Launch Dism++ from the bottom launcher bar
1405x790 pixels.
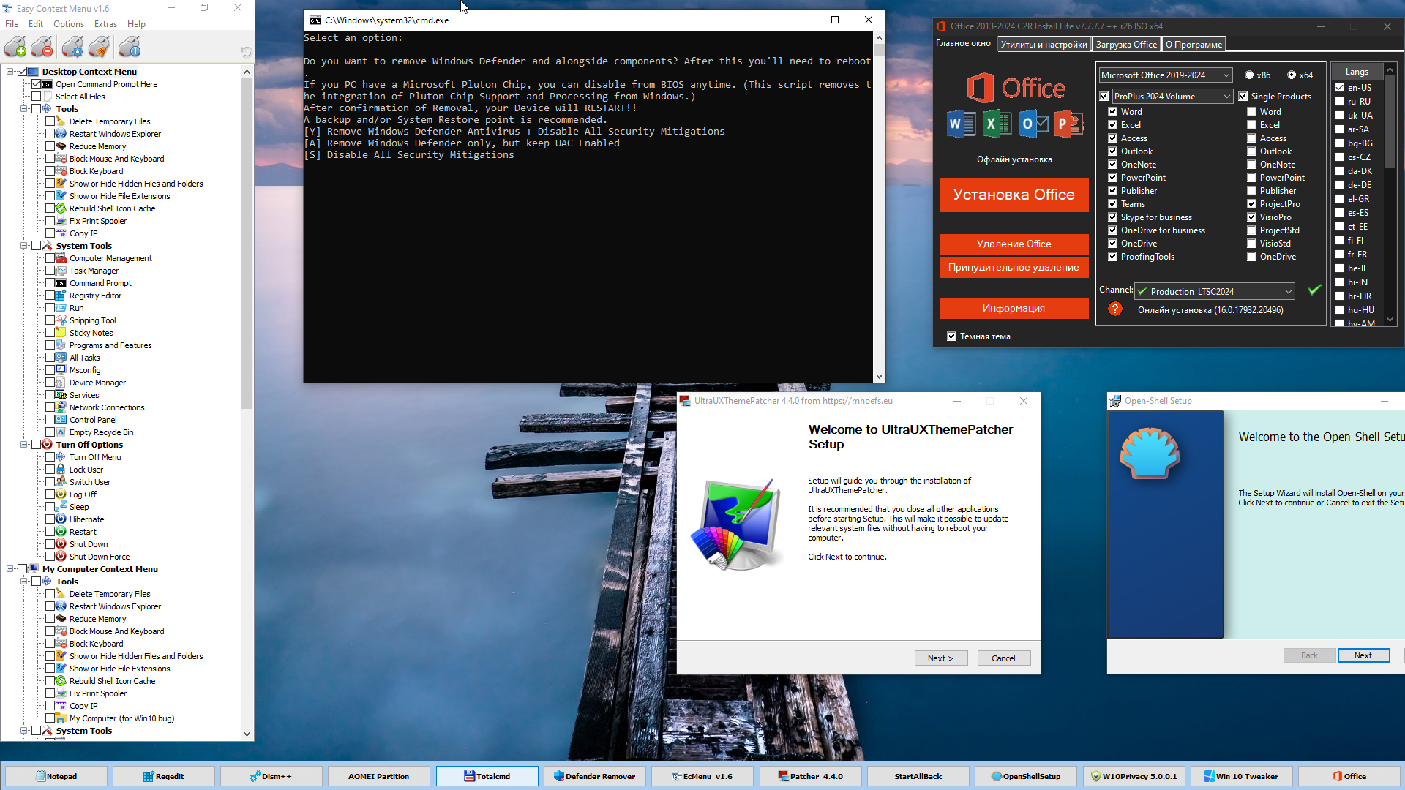coord(271,776)
